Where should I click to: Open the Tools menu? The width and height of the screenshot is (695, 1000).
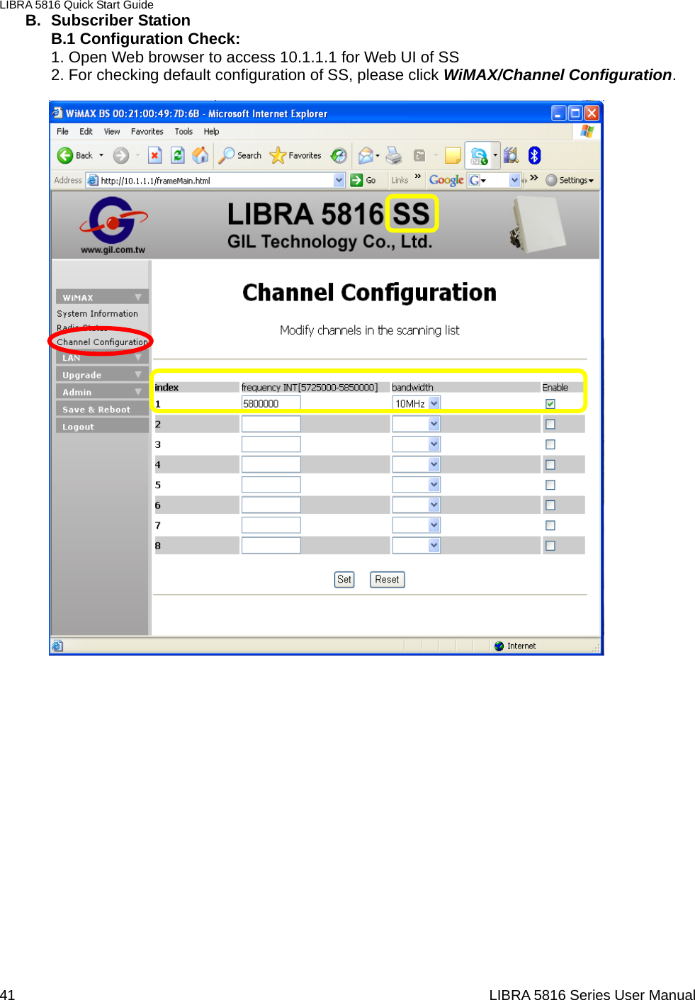[x=183, y=131]
